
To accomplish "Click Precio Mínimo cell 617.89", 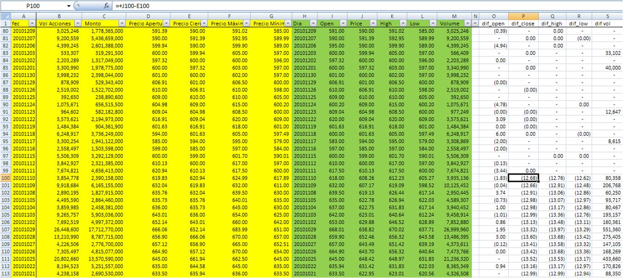I will [272, 178].
